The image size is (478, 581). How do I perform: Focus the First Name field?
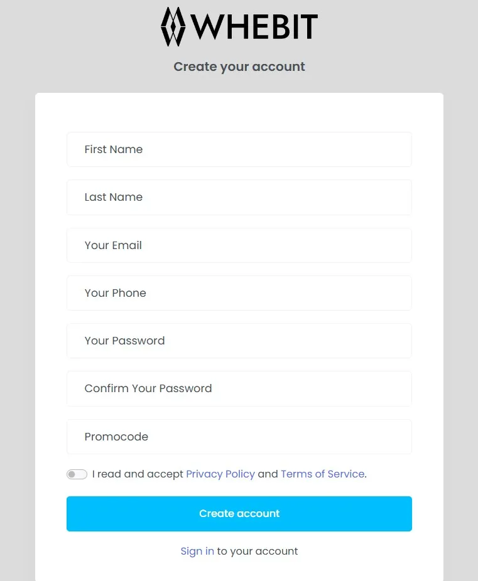(x=239, y=149)
